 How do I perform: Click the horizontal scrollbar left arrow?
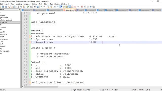point(23,87)
